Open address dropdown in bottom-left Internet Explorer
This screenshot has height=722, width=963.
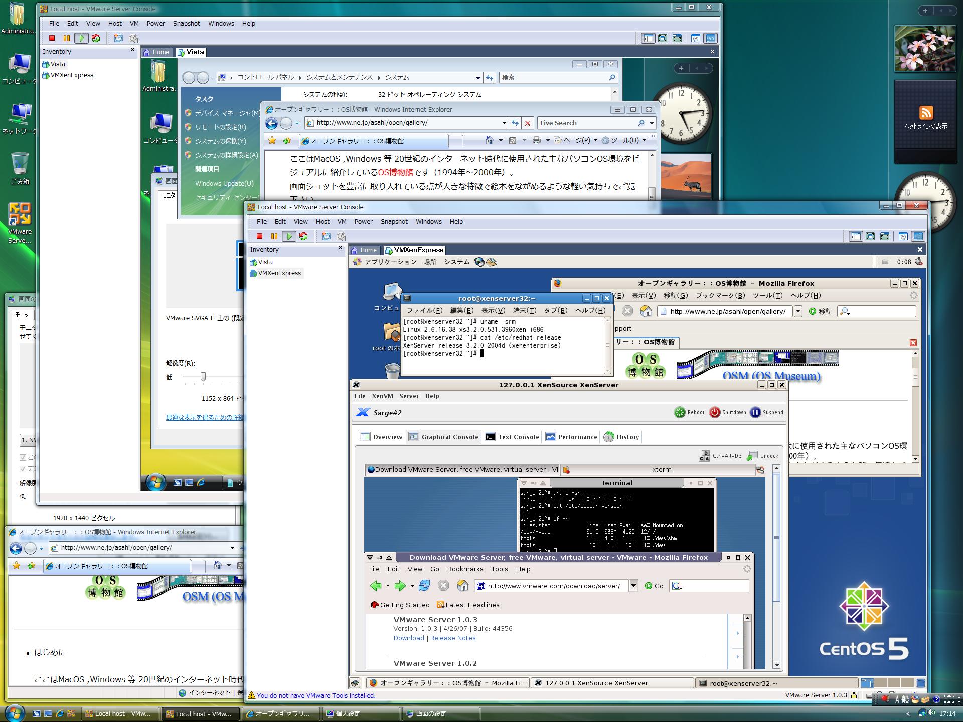click(232, 548)
